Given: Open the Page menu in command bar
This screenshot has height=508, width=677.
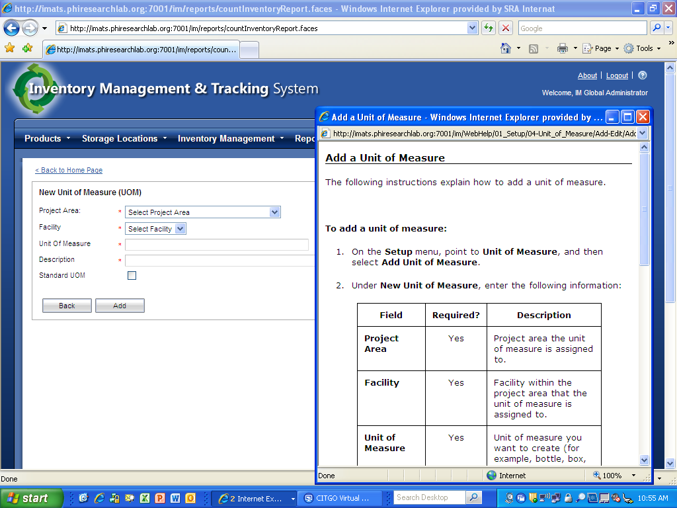Looking at the screenshot, I should (x=600, y=48).
